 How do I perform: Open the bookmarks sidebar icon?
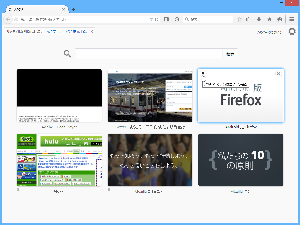pyautogui.click(x=248, y=19)
